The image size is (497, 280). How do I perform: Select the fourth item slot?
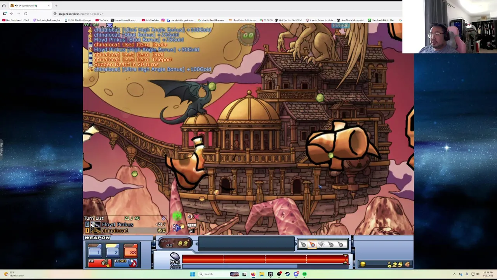coord(331,244)
